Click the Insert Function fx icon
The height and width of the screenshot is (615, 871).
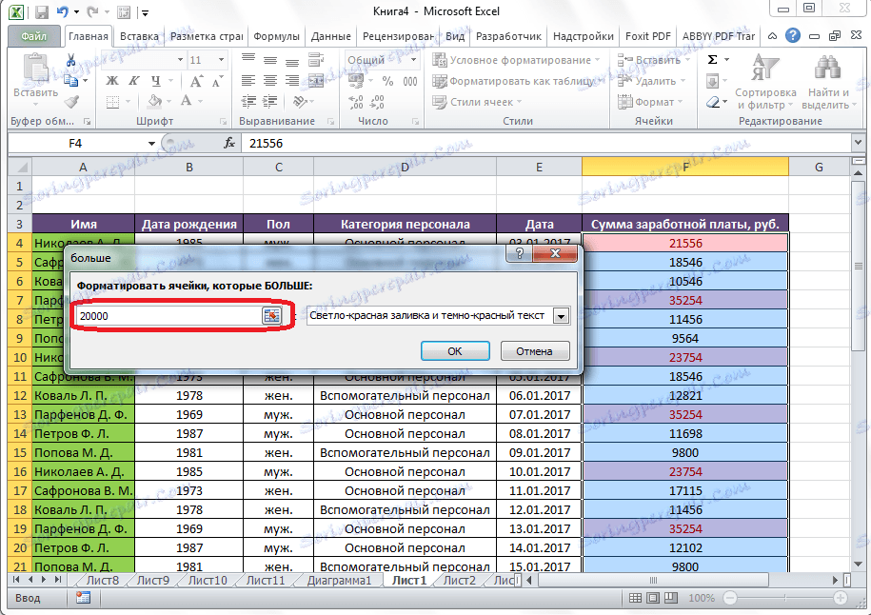(x=229, y=143)
